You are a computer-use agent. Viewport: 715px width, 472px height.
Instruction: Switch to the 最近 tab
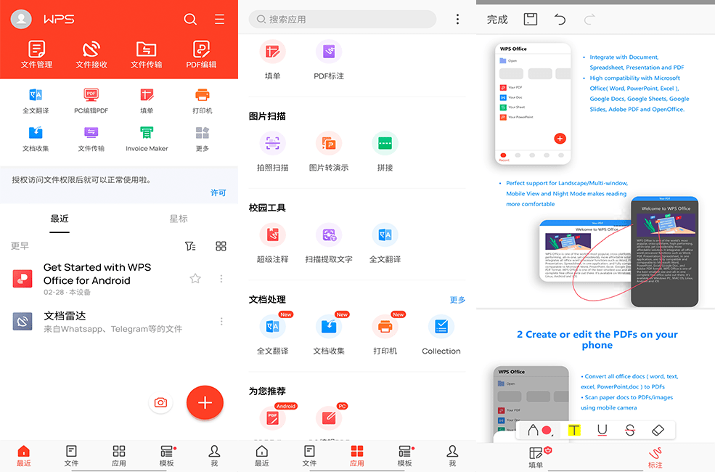pos(60,219)
